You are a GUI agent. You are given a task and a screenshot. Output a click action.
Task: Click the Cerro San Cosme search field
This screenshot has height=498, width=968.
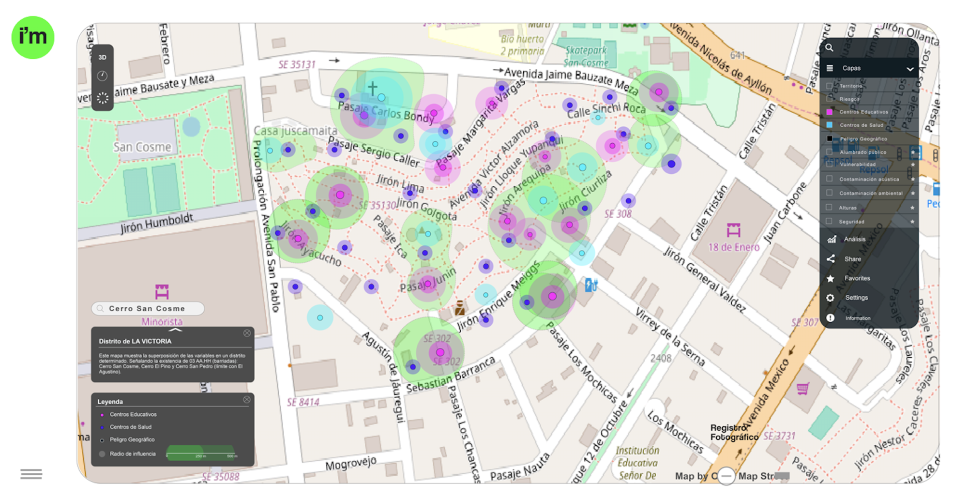(x=148, y=308)
